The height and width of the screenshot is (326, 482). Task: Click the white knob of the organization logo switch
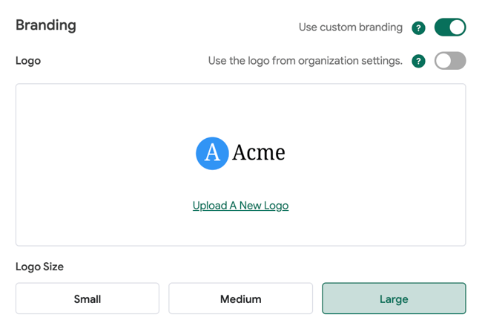coord(443,61)
